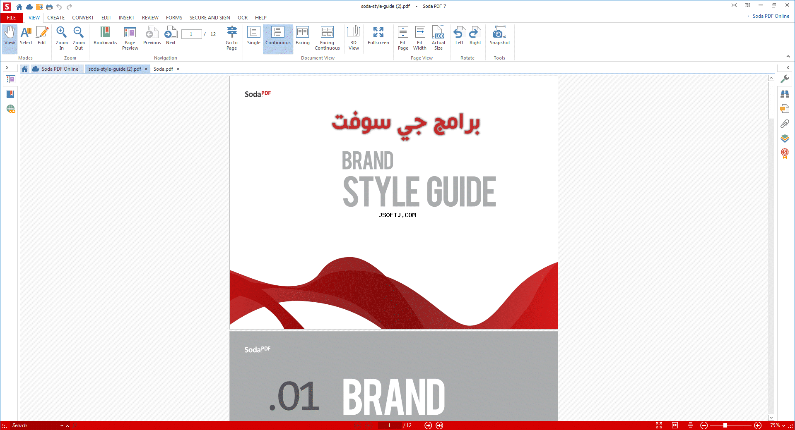
Task: Open page thumbnails sidebar panel
Action: click(x=10, y=79)
